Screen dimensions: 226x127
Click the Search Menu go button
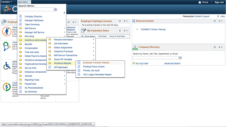click(55, 10)
